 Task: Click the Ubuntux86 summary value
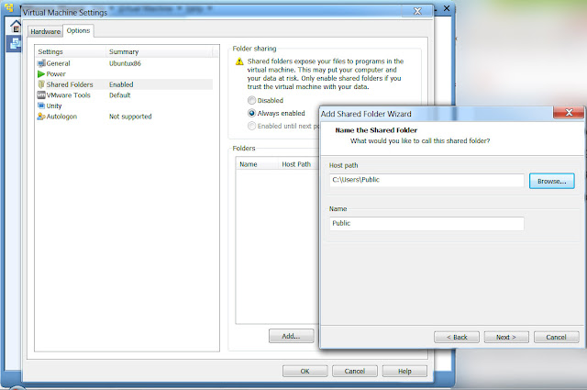[x=125, y=63]
